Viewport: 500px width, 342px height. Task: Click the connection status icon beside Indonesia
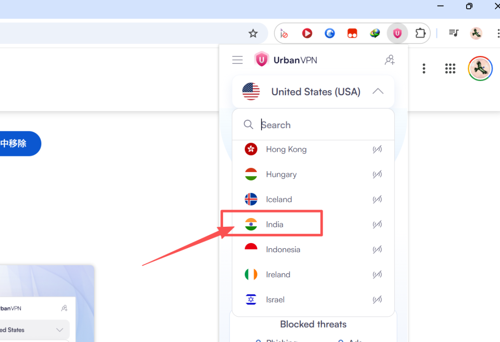pyautogui.click(x=377, y=249)
